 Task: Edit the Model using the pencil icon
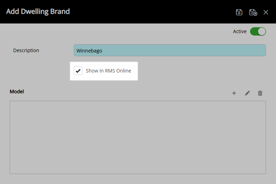[x=247, y=93]
